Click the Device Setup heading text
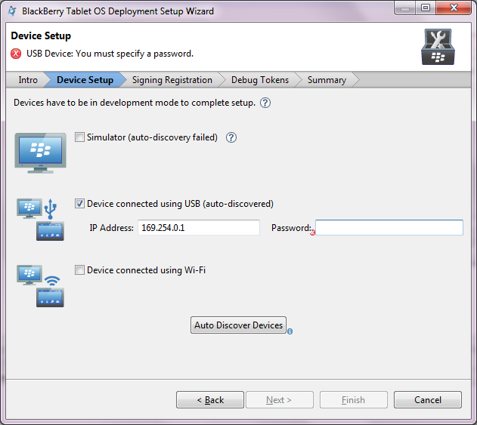Viewport: 477px width, 425px height. pyautogui.click(x=41, y=35)
